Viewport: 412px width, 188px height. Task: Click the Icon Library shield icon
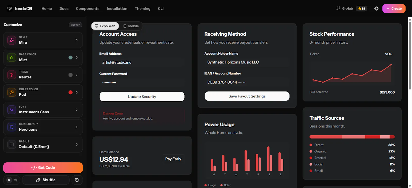[12, 127]
